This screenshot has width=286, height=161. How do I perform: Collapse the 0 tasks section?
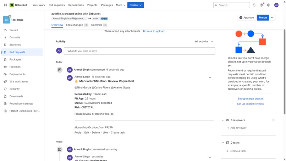[223, 143]
